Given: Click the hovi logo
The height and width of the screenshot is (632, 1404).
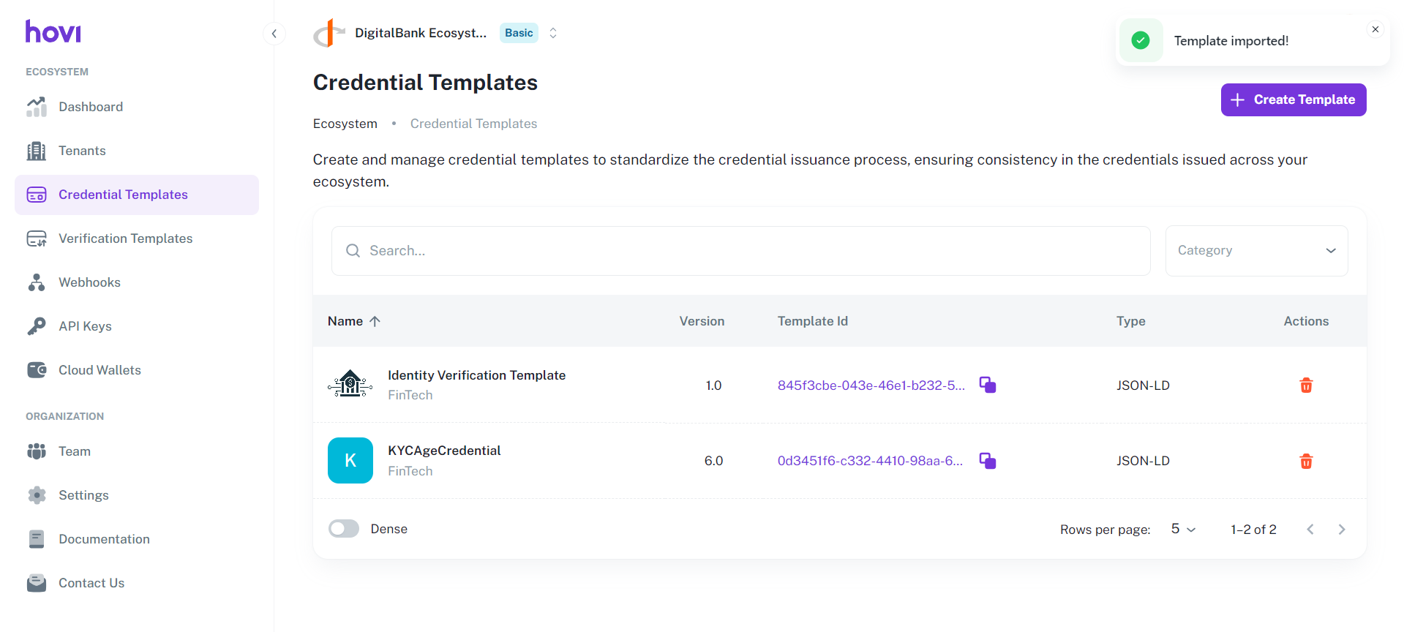Looking at the screenshot, I should coord(53,31).
